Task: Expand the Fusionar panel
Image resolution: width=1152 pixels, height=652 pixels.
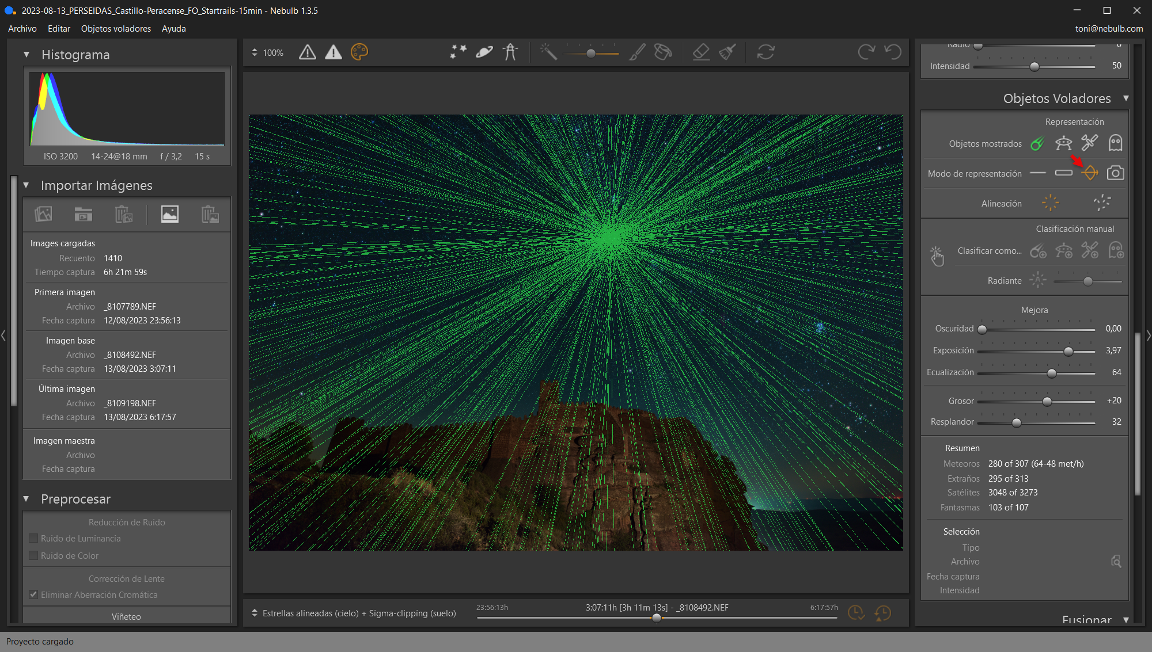Action: 1126,620
